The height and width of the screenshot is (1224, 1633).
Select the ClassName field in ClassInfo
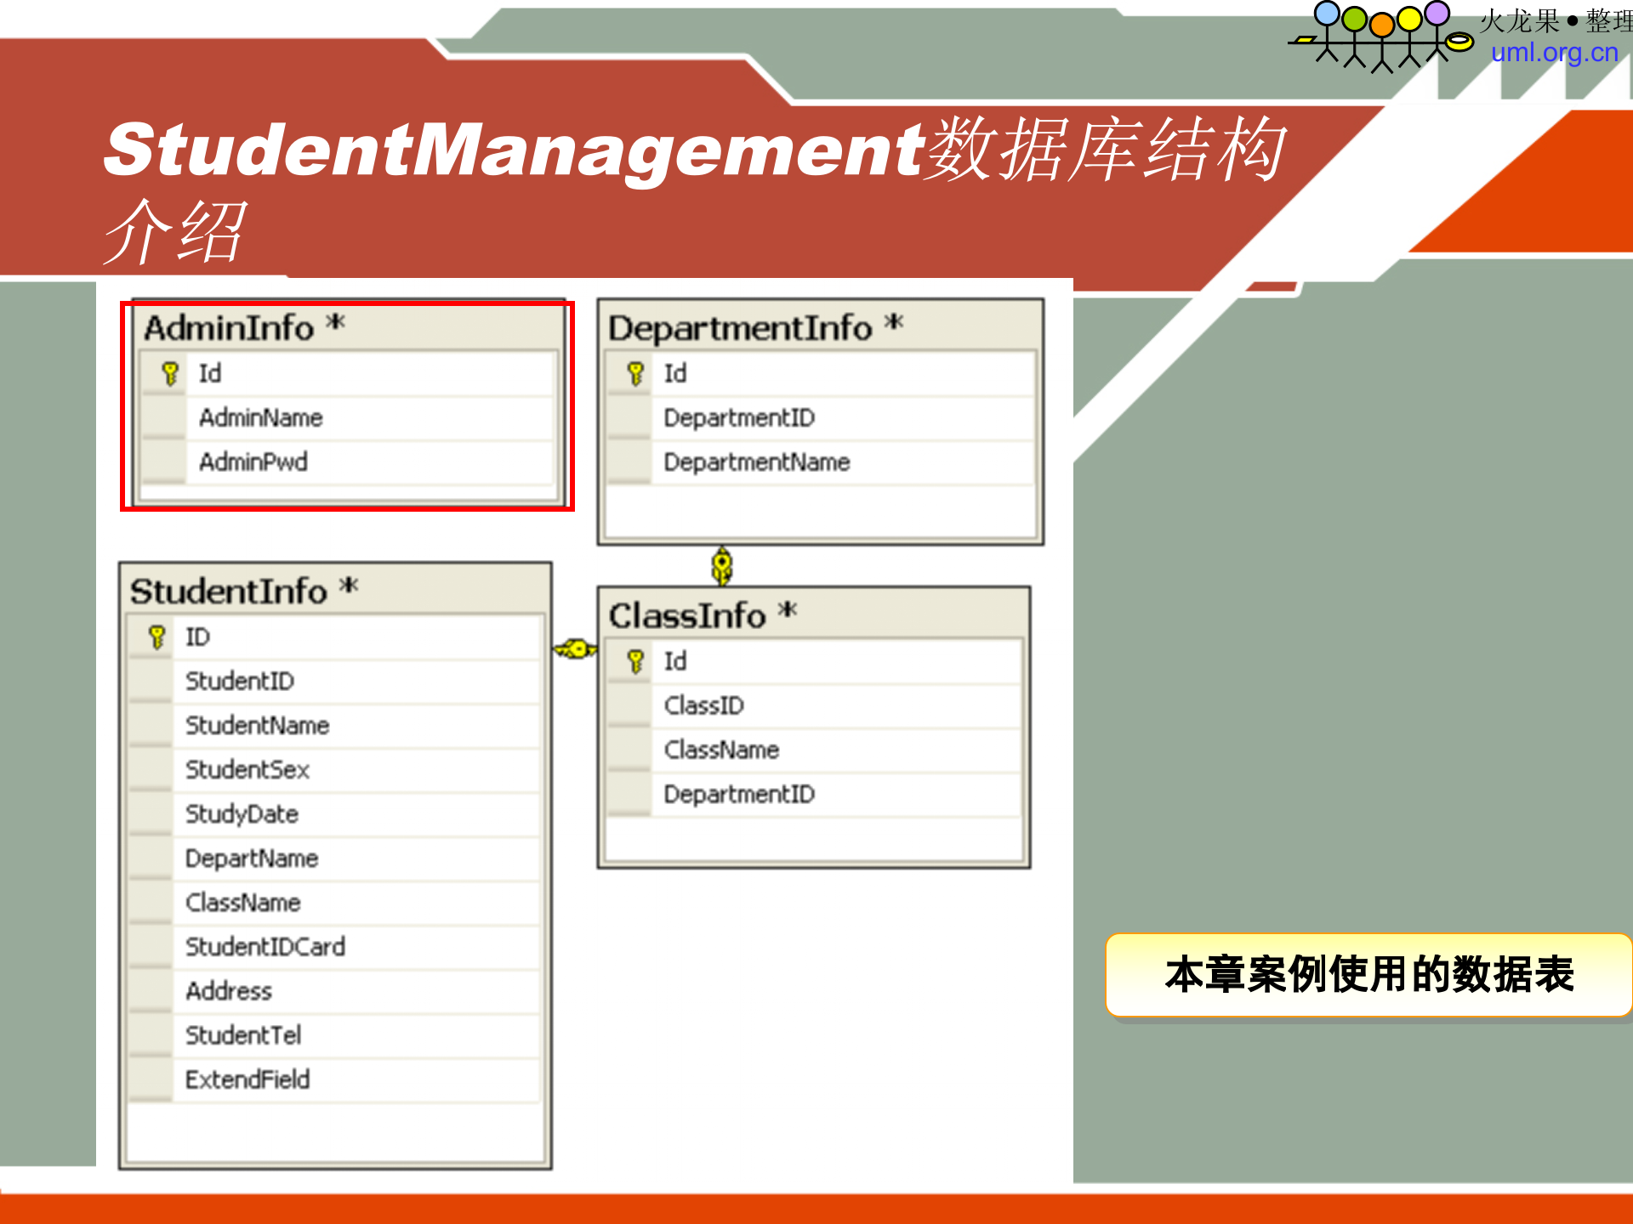coord(721,750)
